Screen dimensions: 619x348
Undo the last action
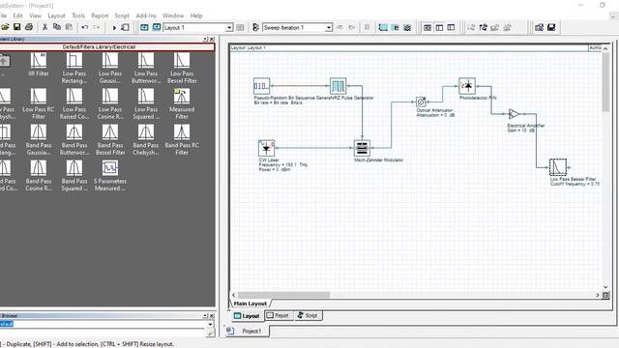point(84,27)
